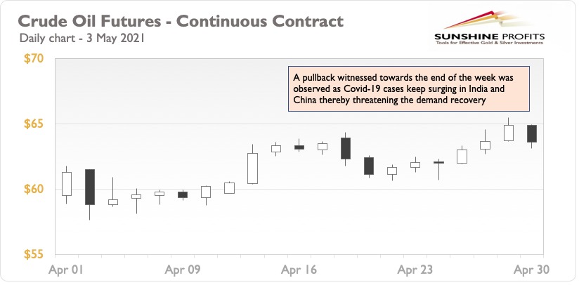Select the Apr 23 date label
579x285 pixels.
[x=415, y=270]
